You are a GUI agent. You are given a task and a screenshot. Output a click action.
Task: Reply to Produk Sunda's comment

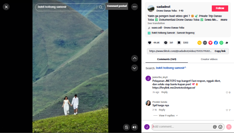click(x=162, y=110)
